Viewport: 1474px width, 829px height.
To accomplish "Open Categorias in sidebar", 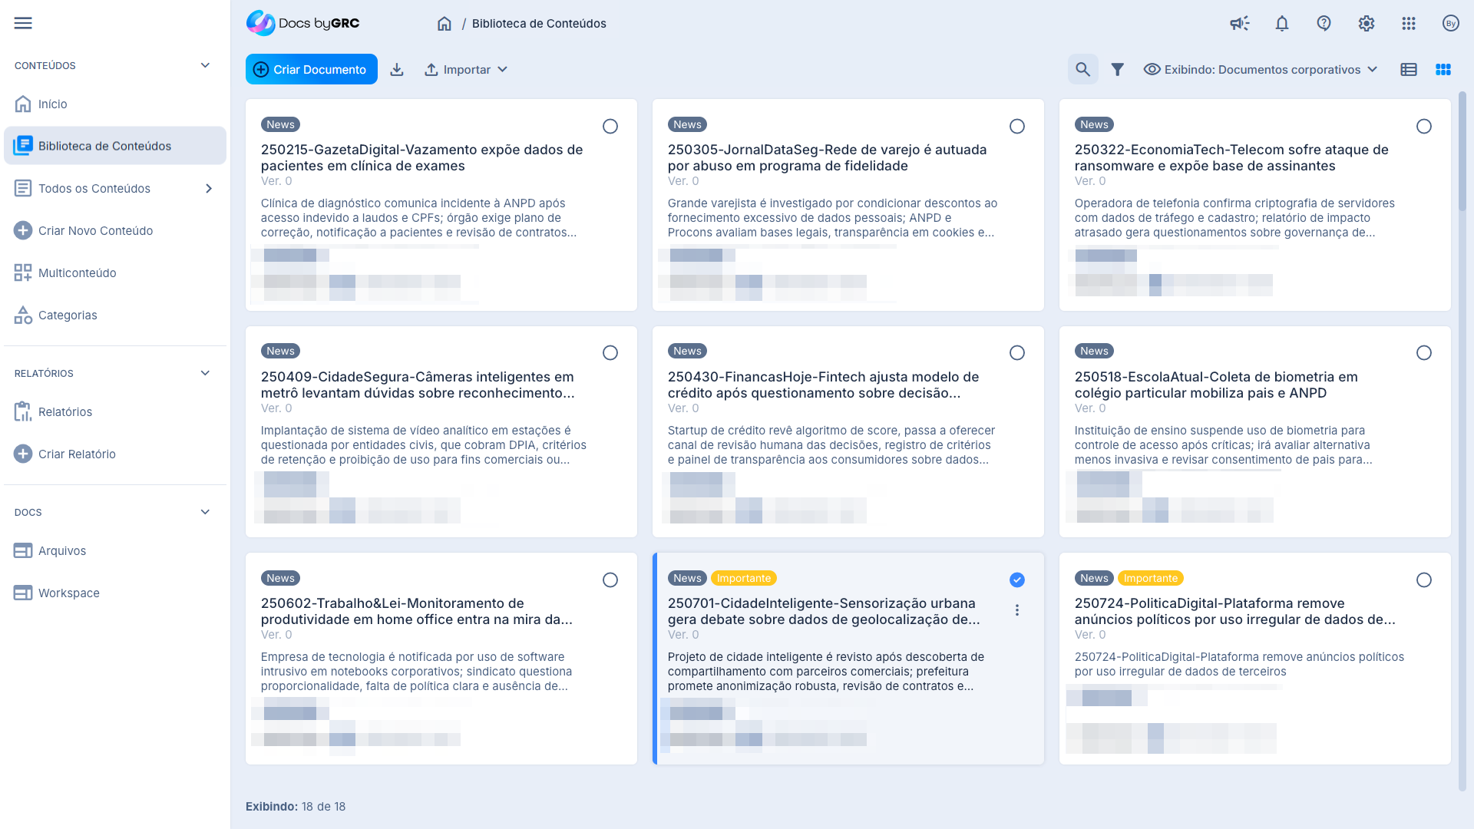I will tap(68, 315).
